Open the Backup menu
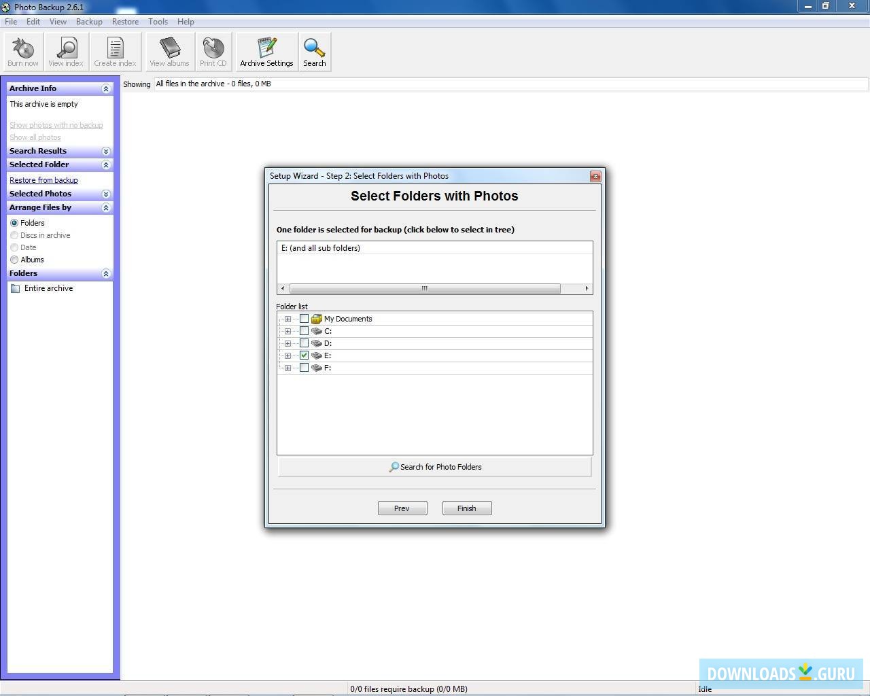Screen dimensions: 870x696 point(89,21)
